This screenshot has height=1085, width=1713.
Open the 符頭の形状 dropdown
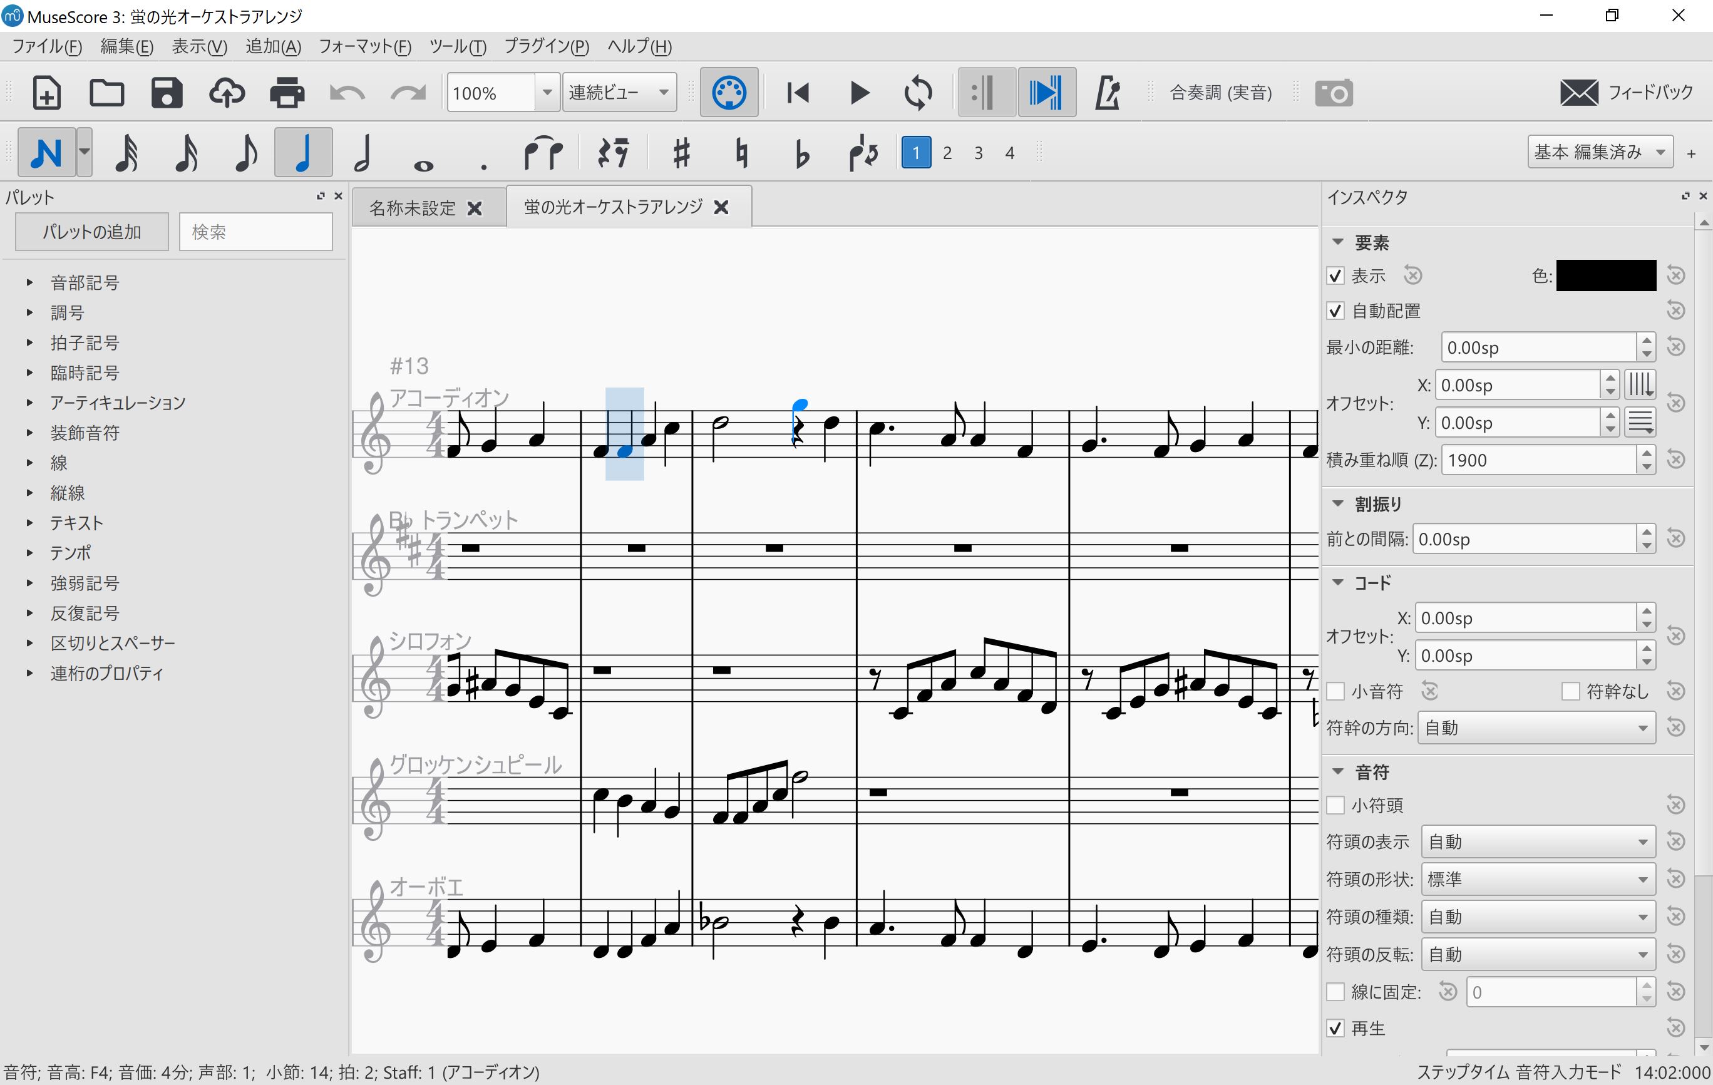point(1538,880)
